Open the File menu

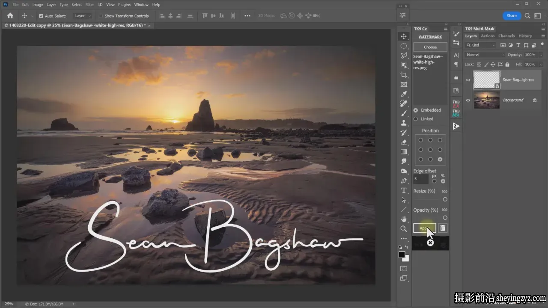pos(15,5)
